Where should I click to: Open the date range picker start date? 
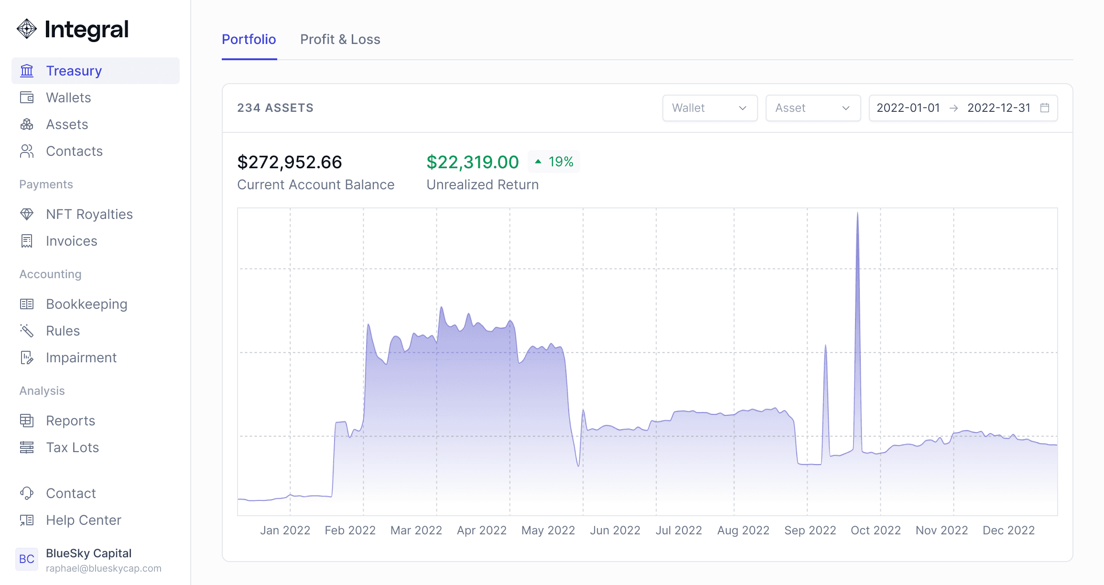point(908,108)
